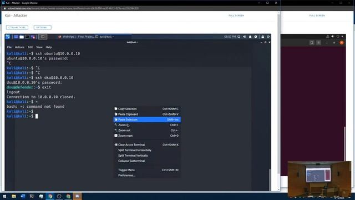Viewport: 355px width, 200px height.
Task: Open File Explorer from Windows taskbar
Action: 14,196
